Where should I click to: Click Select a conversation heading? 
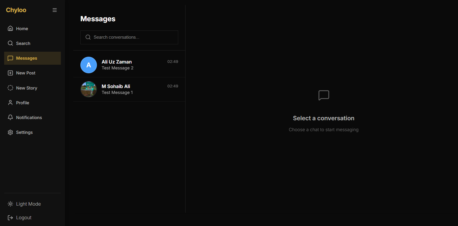(x=324, y=118)
